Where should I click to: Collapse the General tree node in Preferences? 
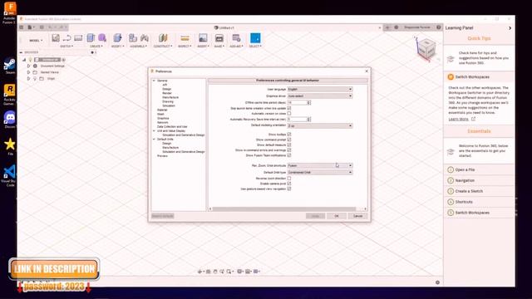coord(154,81)
